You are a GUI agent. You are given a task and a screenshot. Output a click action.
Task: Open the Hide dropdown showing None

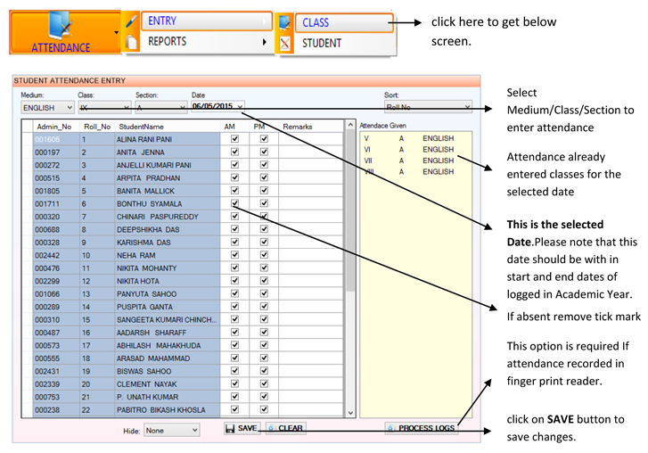(171, 431)
